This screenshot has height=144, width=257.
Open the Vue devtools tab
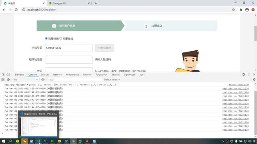(x=141, y=74)
